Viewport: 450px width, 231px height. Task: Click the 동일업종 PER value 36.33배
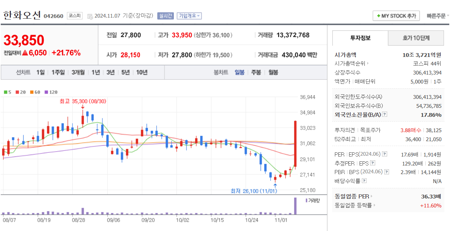pos(431,196)
